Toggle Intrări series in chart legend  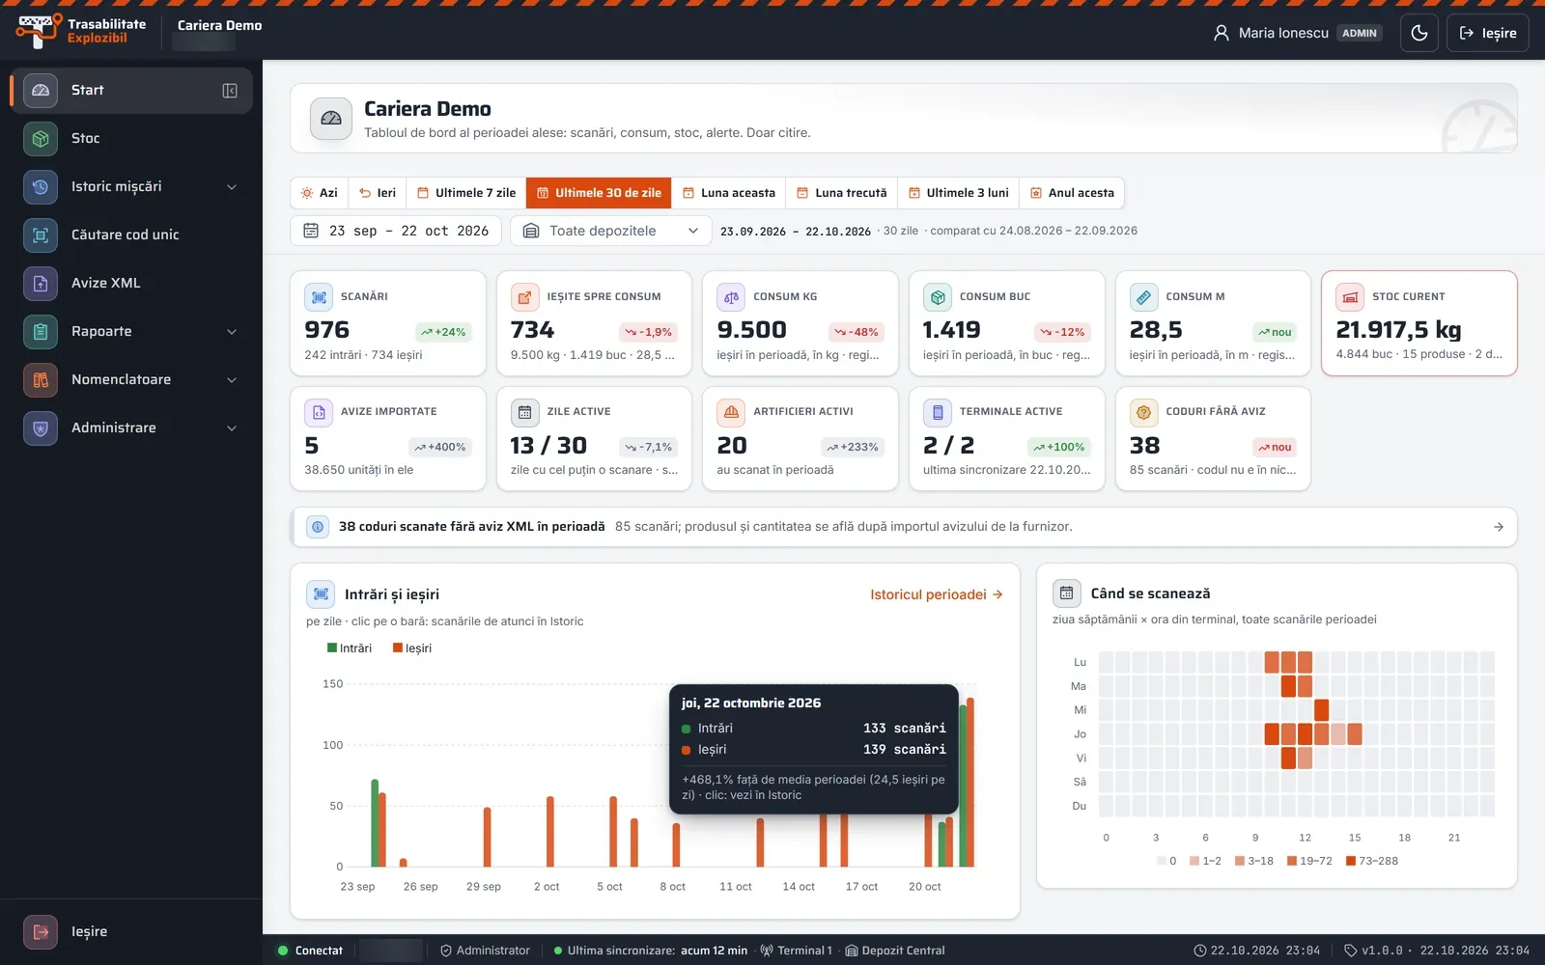click(350, 648)
